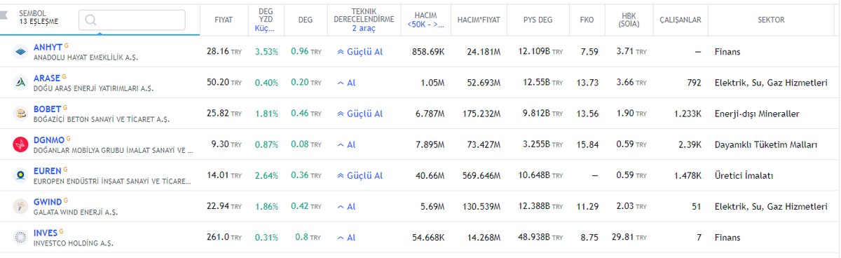The image size is (841, 258).
Task: Click Investco Holding A.Ş. name
Action: click(73, 243)
